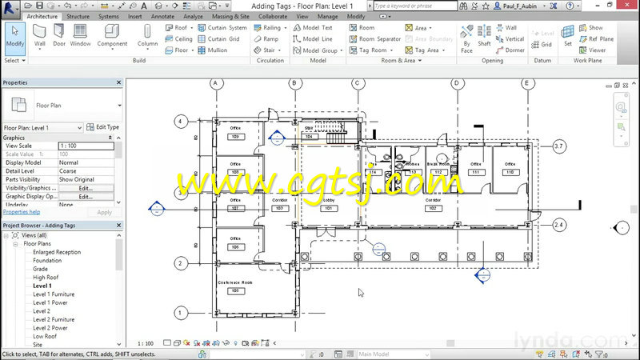This screenshot has height=360, width=640.
Task: Choose Room Separator tool
Action: pyautogui.click(x=375, y=38)
